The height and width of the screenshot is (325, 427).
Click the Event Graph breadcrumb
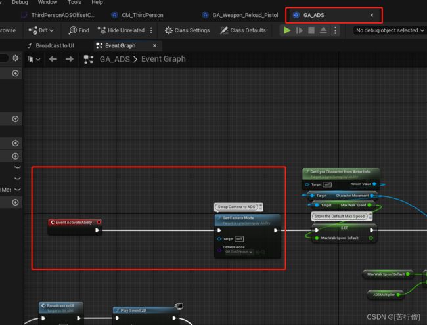point(164,59)
